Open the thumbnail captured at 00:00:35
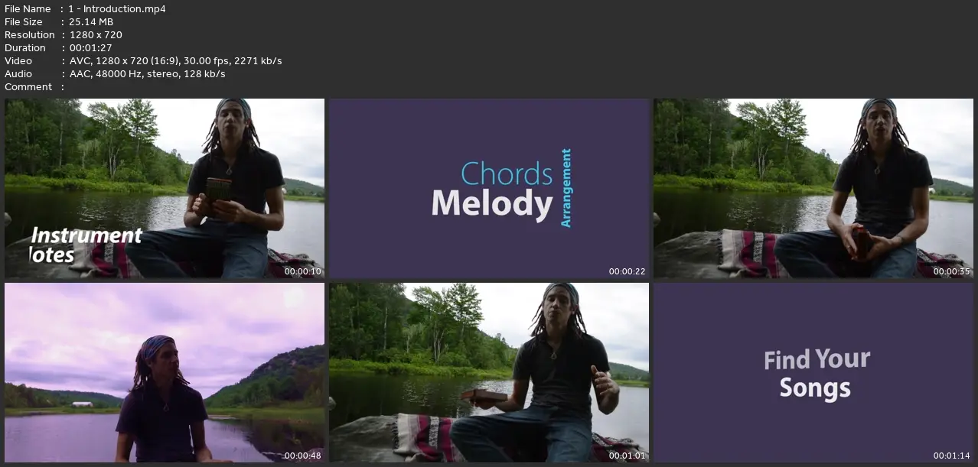This screenshot has height=467, width=978. point(813,188)
